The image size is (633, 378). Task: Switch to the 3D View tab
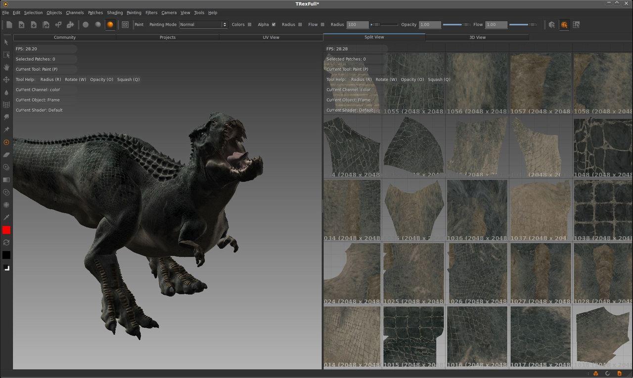477,37
